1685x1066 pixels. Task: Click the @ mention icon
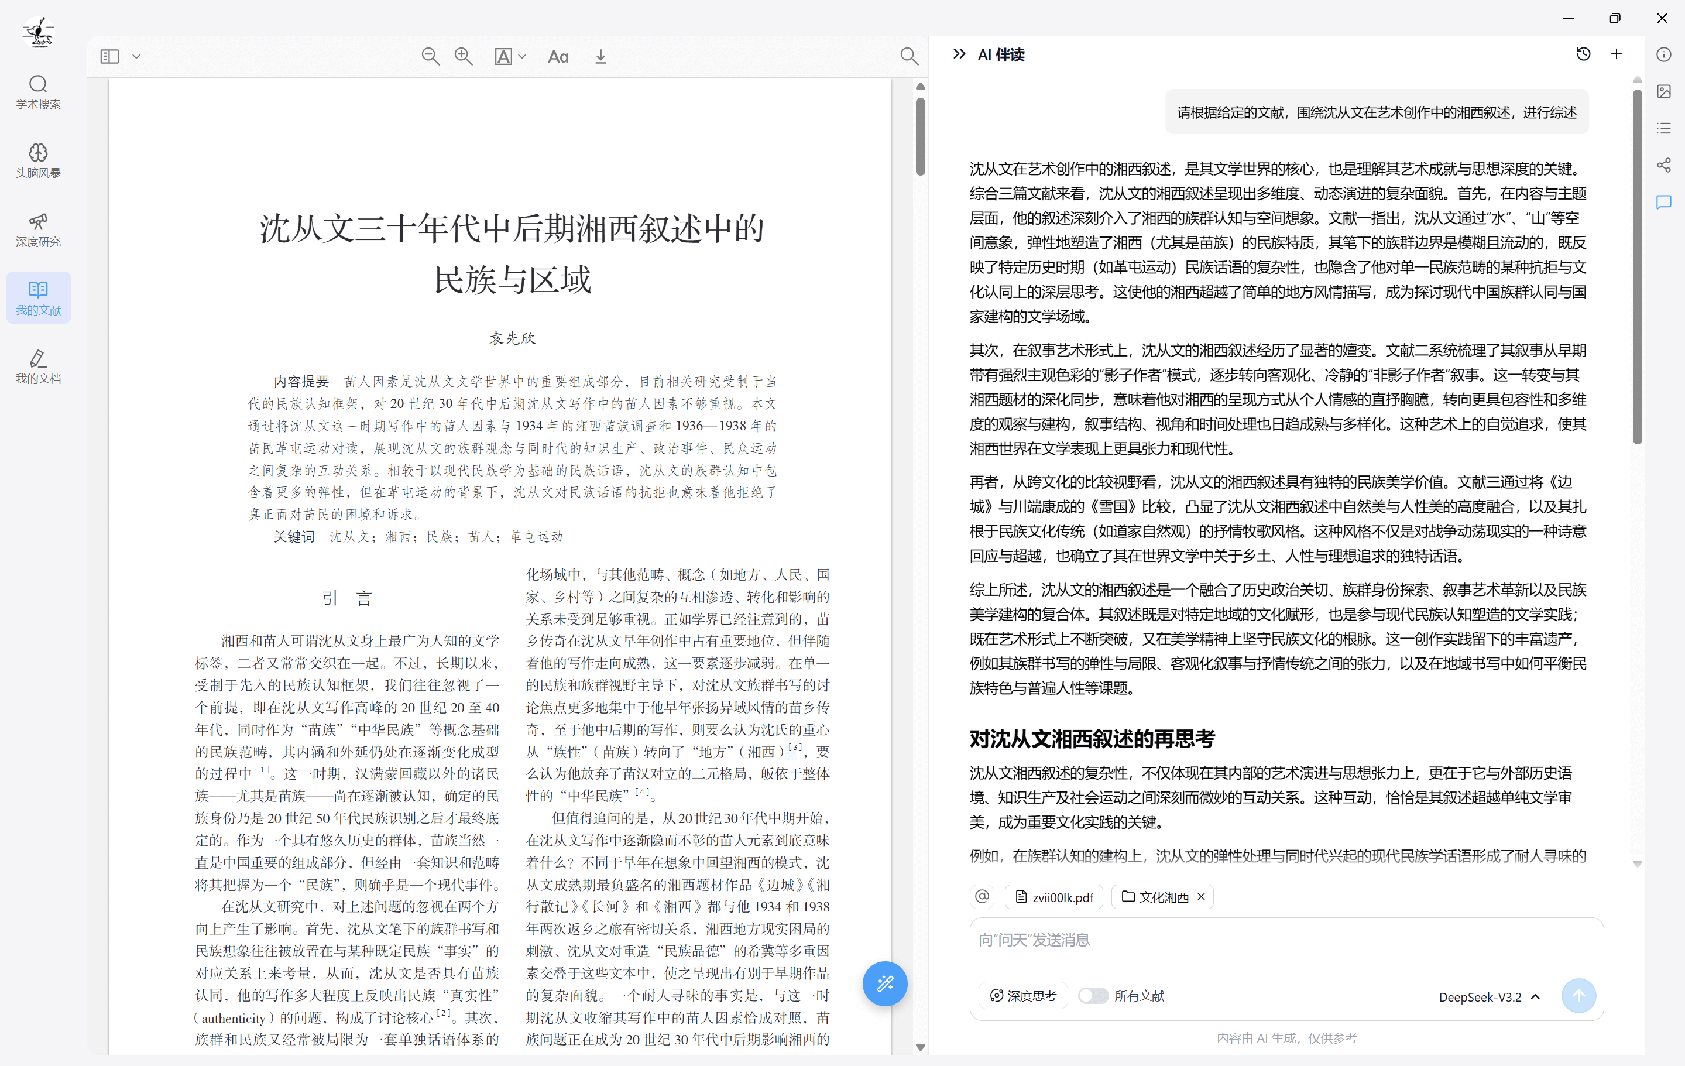[983, 897]
